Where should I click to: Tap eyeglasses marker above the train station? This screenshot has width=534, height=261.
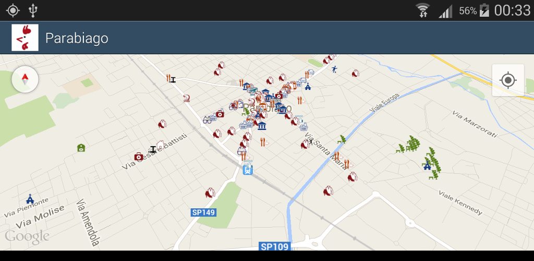click(241, 150)
